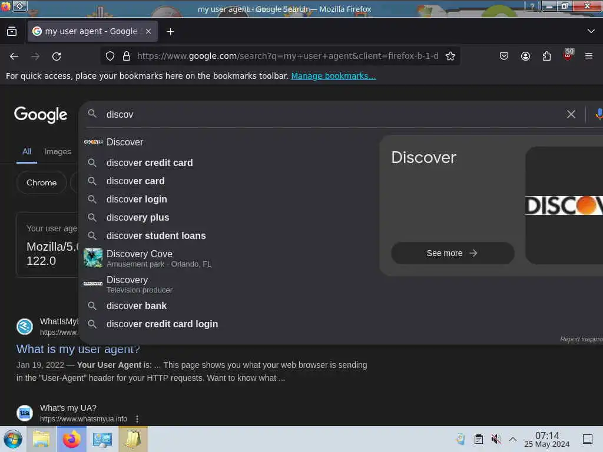Click the Discovery Cove thumbnail image
This screenshot has width=603, height=452.
pos(93,258)
